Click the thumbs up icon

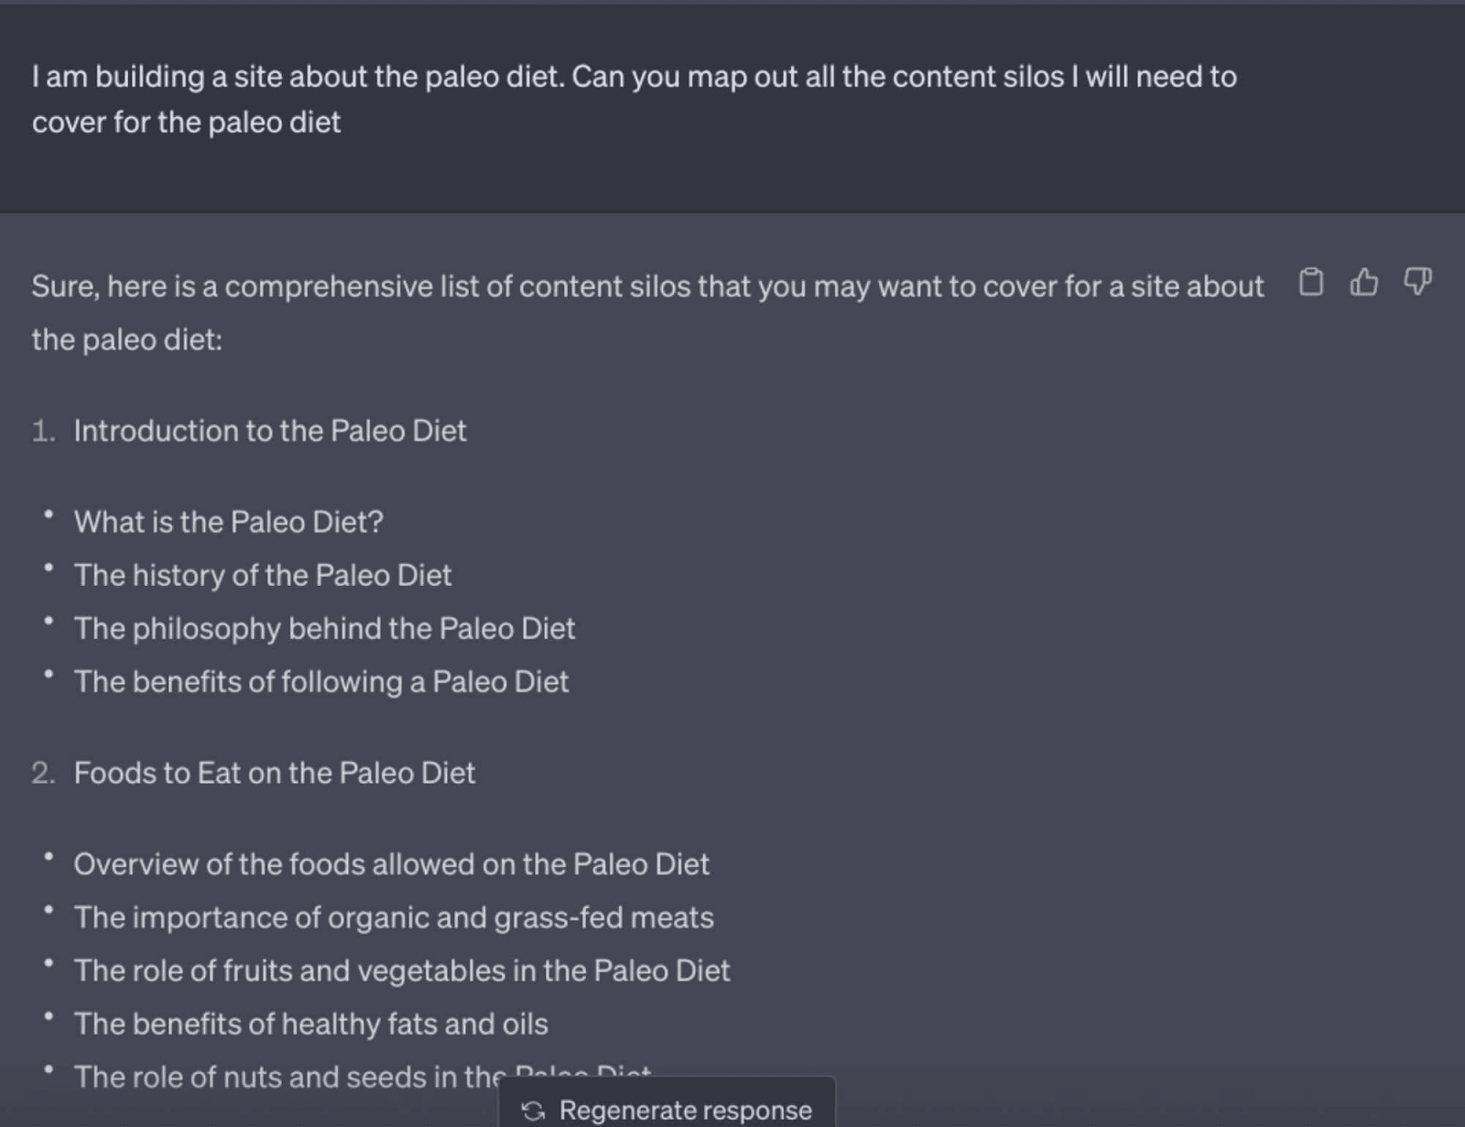(1364, 283)
